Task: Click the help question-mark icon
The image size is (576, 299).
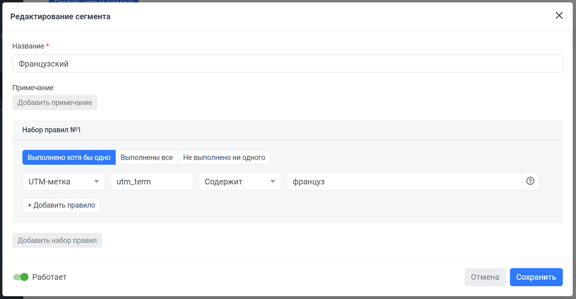Action: tap(530, 181)
